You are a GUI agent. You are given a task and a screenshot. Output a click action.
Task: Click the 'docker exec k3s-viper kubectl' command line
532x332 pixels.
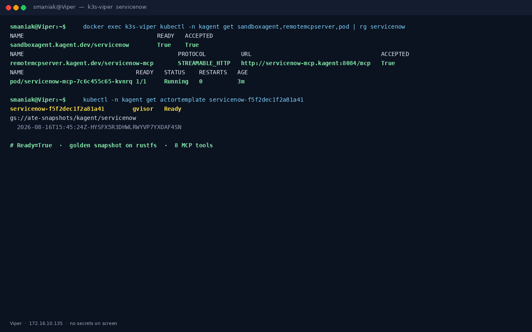point(244,27)
